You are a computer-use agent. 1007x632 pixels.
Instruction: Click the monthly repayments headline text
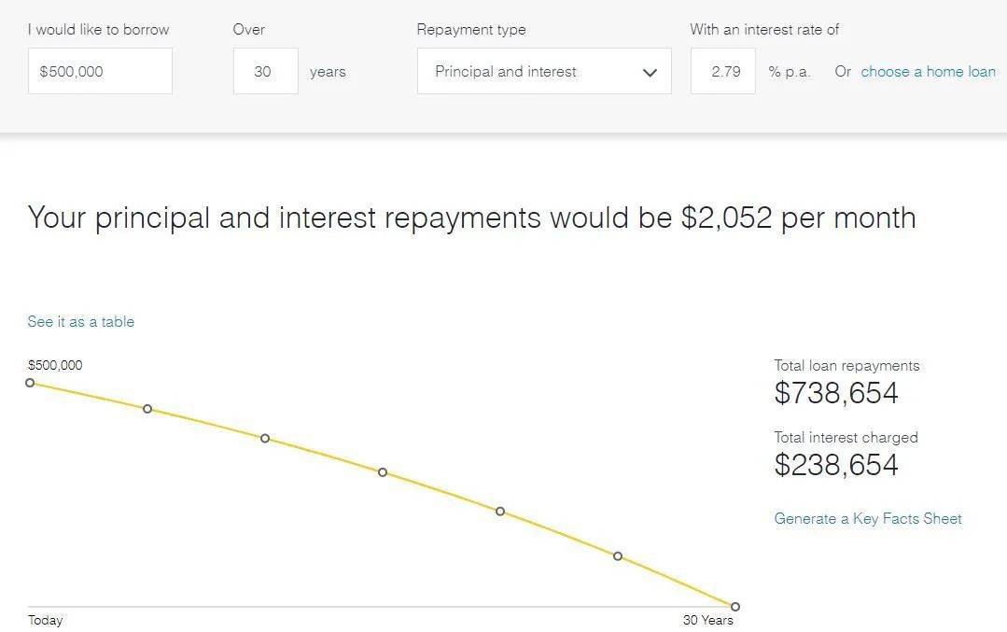[472, 218]
